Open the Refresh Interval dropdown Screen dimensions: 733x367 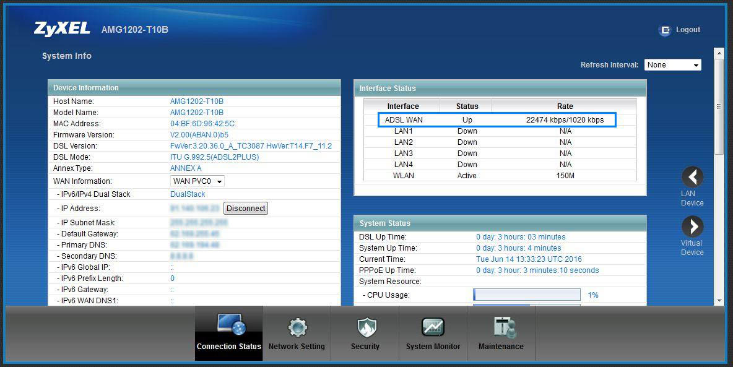pyautogui.click(x=673, y=65)
